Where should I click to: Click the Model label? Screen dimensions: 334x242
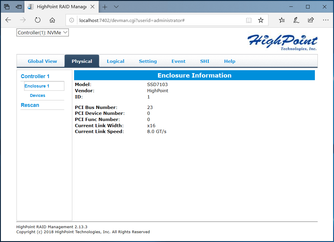pyautogui.click(x=83, y=85)
